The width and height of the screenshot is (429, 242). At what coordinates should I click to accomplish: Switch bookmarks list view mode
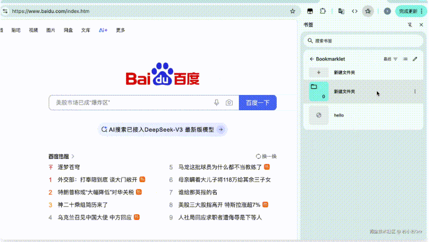(x=405, y=59)
